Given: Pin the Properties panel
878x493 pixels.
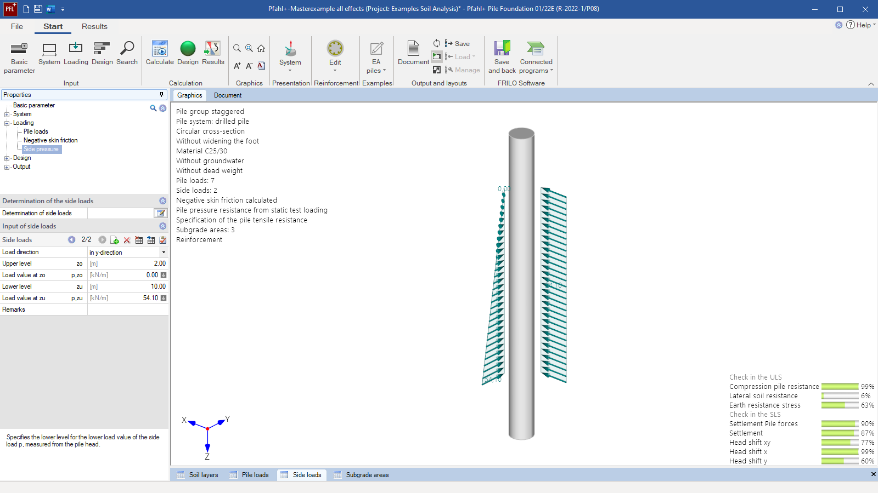Looking at the screenshot, I should pyautogui.click(x=161, y=95).
